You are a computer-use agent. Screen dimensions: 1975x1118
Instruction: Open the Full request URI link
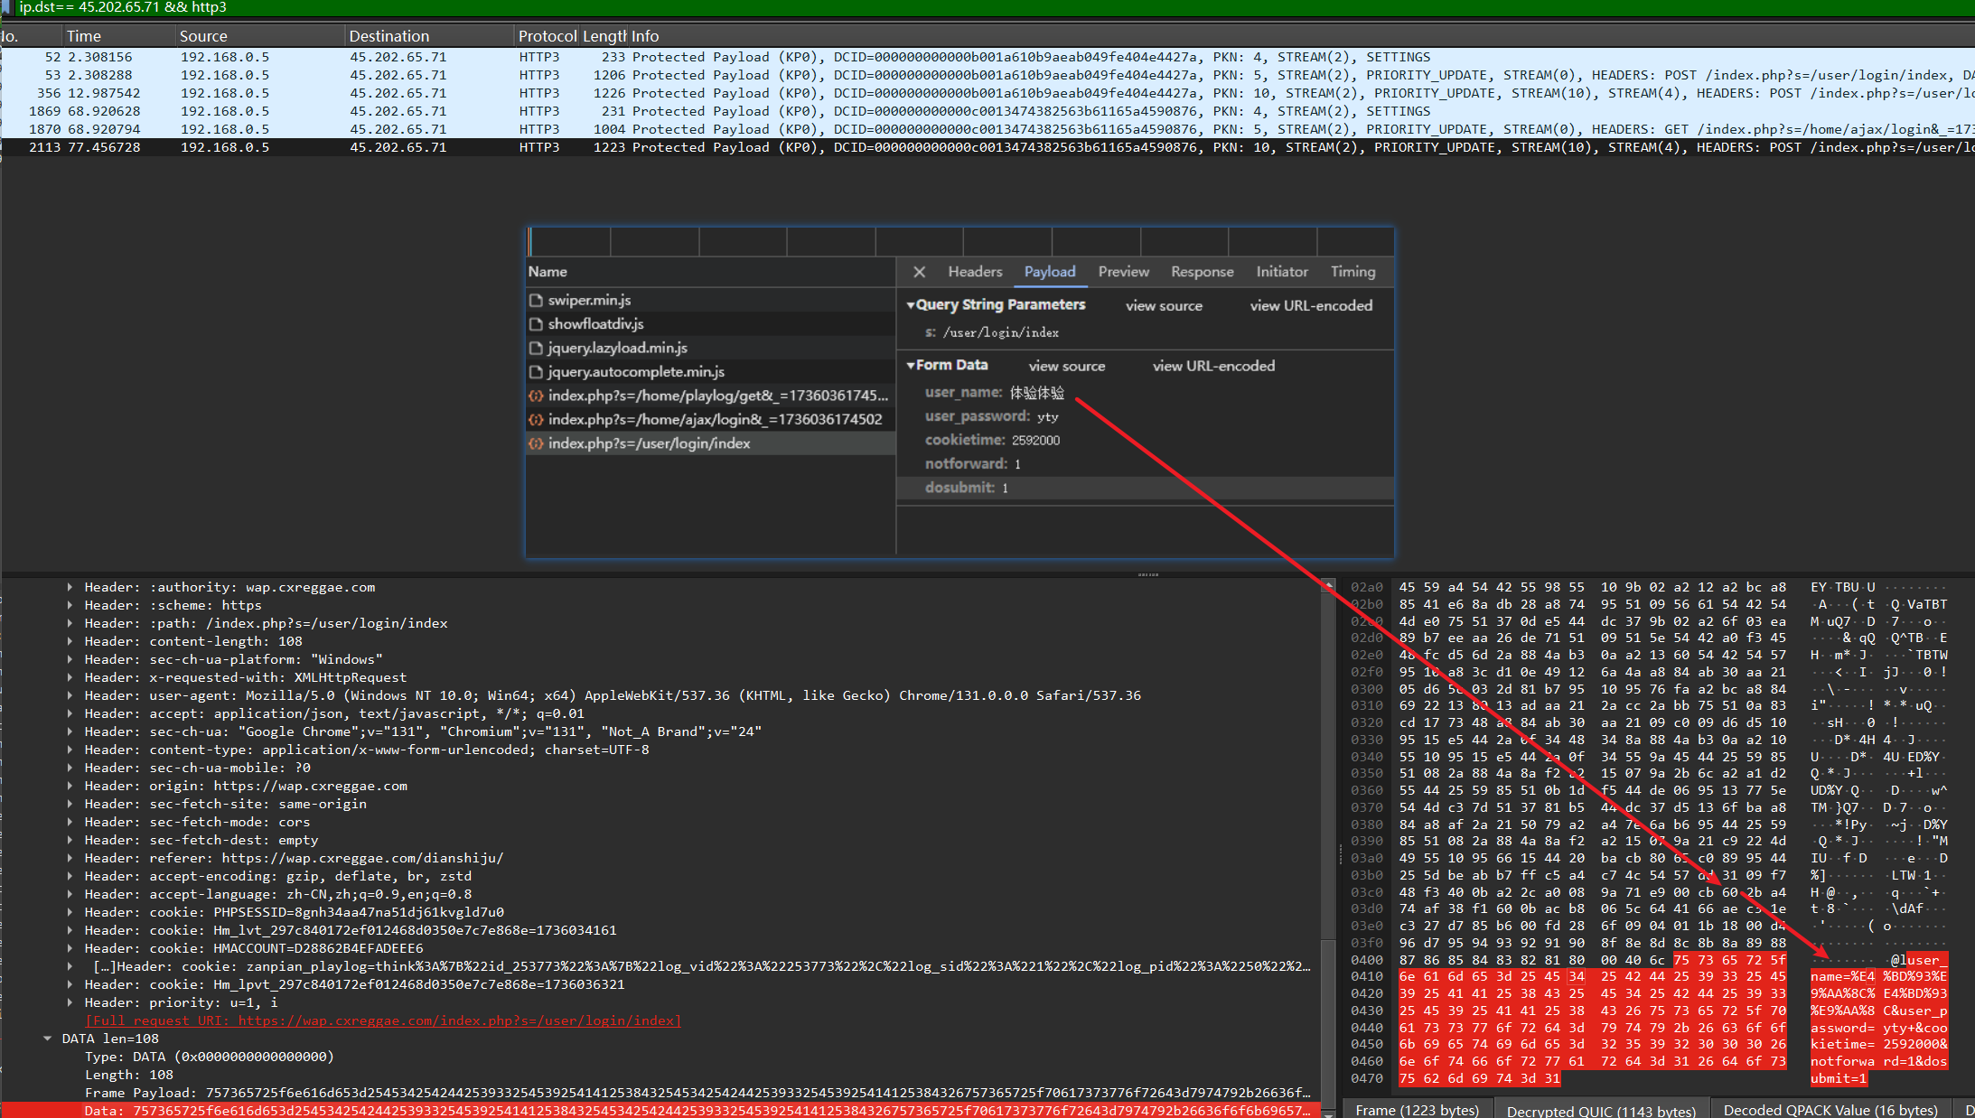pyautogui.click(x=383, y=1020)
